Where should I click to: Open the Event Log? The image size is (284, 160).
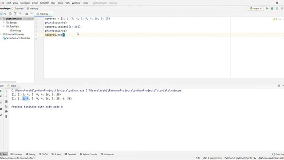(278, 154)
